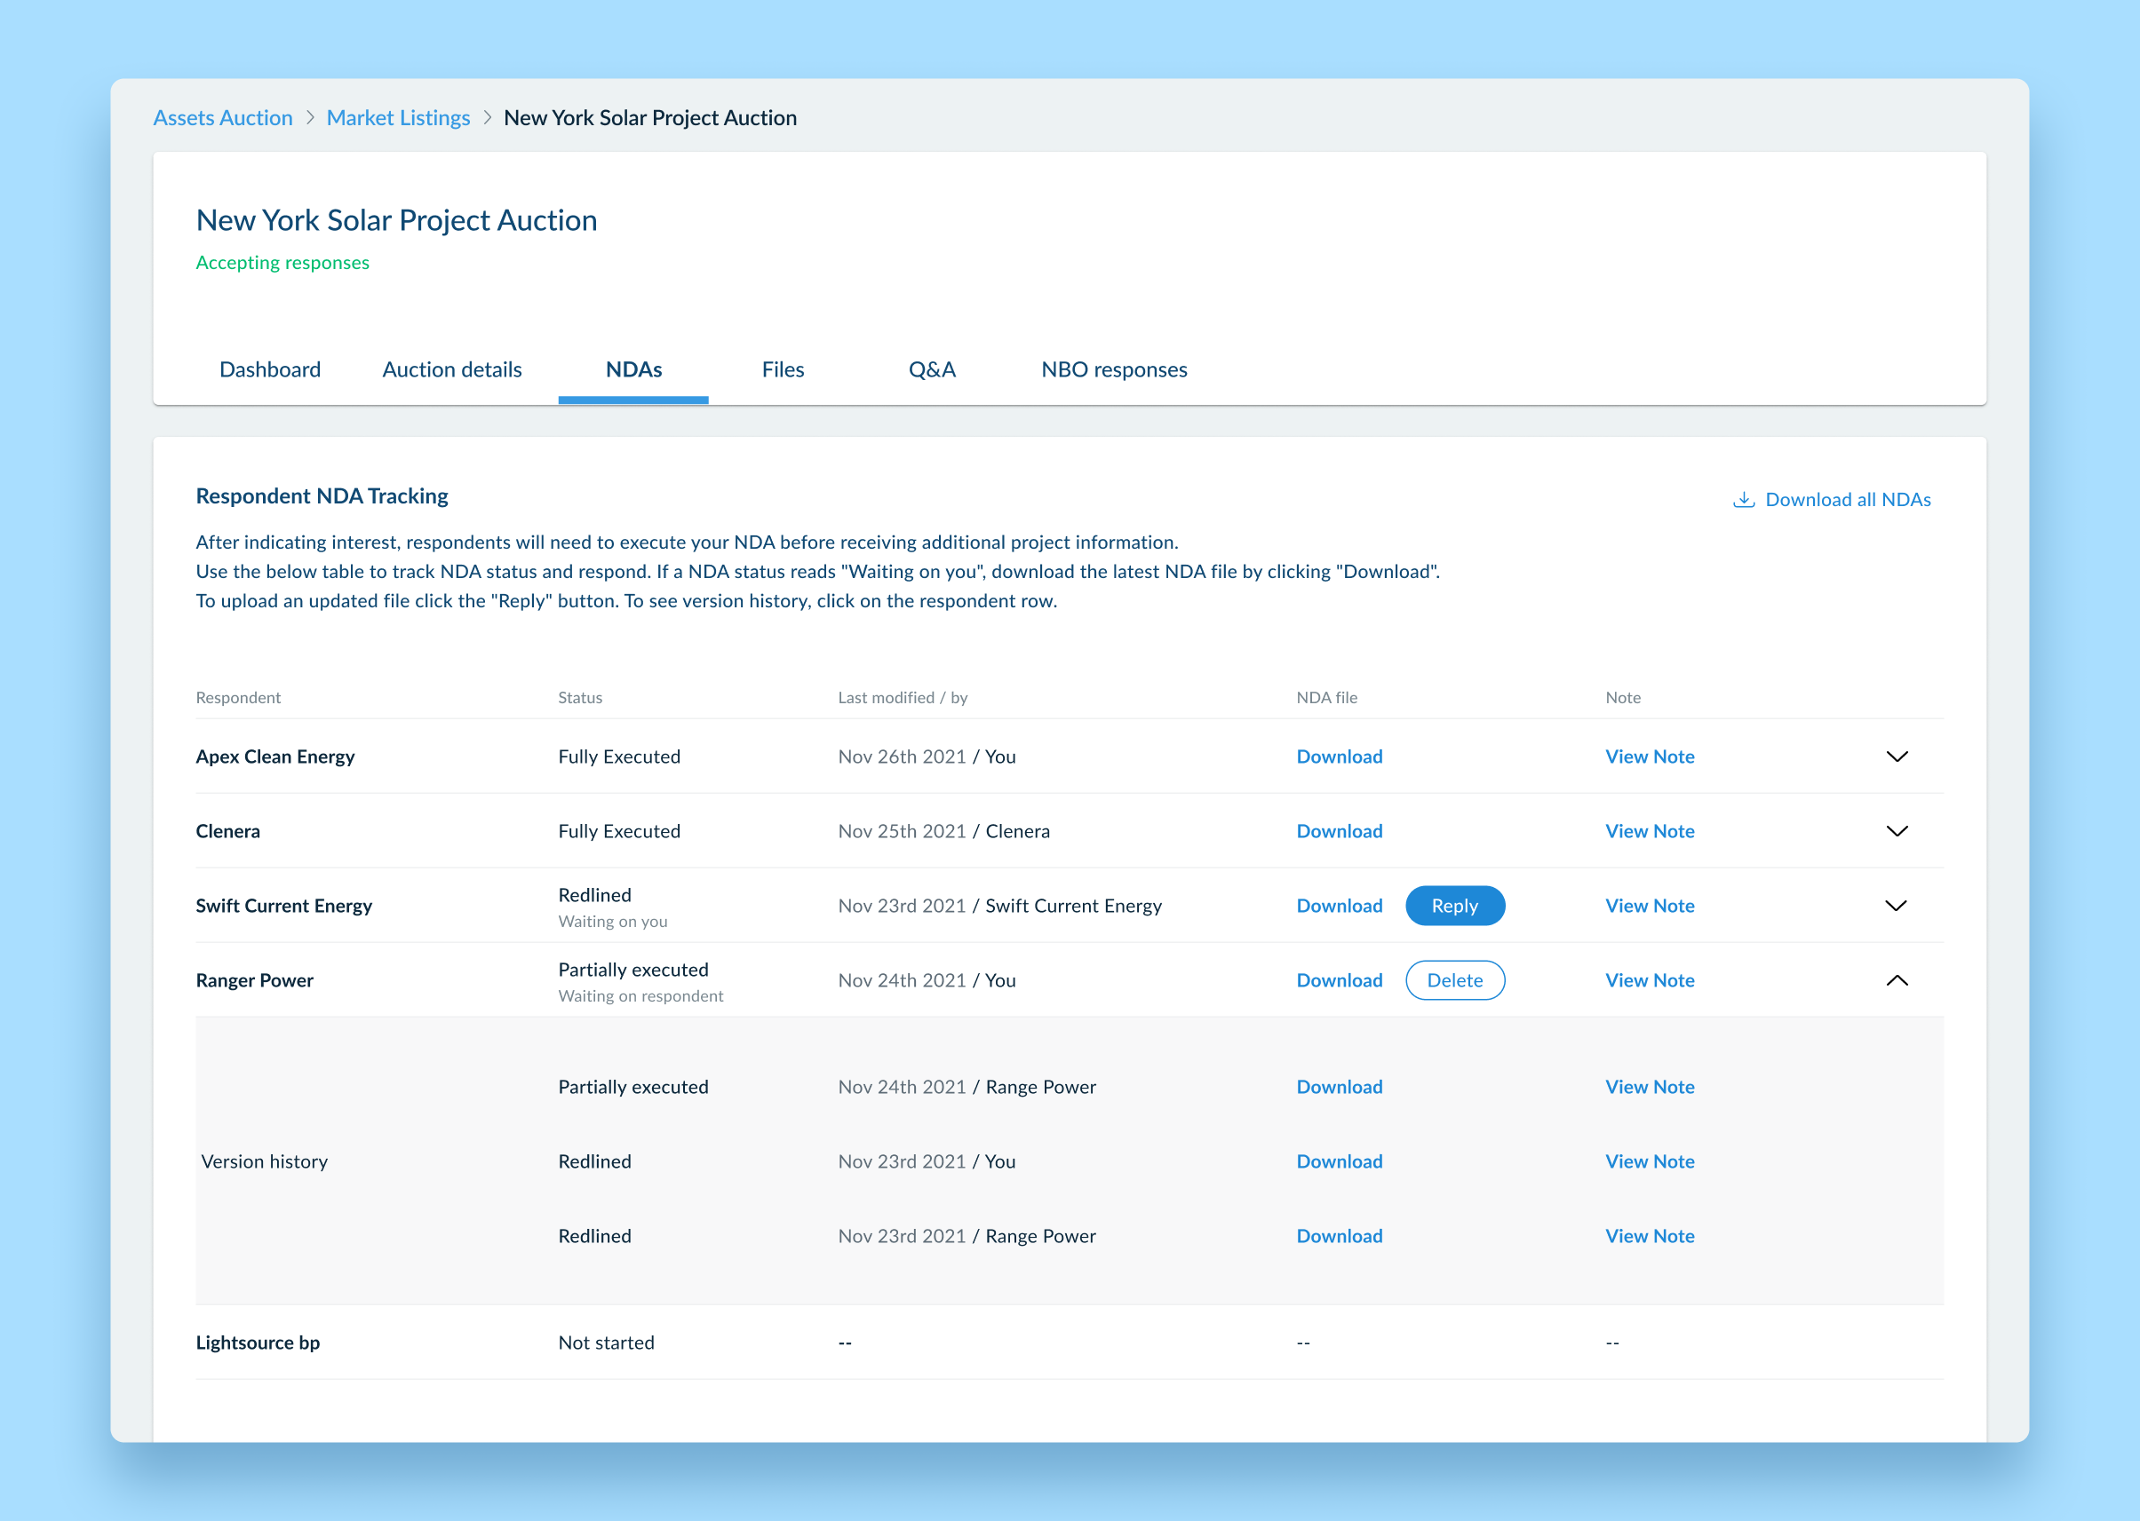Open the Files tab
This screenshot has width=2140, height=1521.
783,370
